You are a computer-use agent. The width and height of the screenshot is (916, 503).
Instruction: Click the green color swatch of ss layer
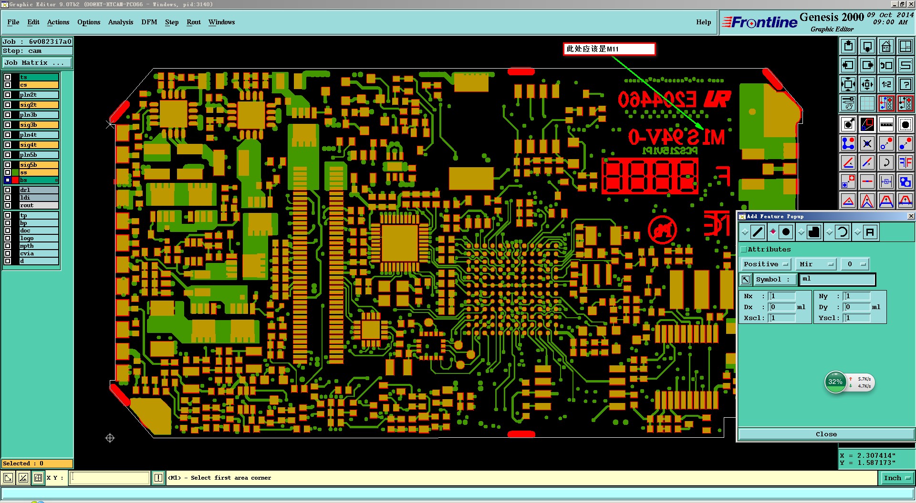16,172
